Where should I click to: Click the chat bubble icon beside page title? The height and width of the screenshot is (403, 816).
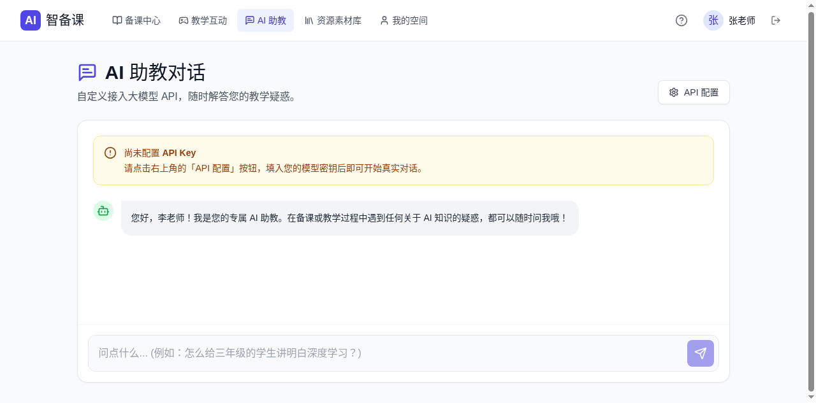pos(87,73)
